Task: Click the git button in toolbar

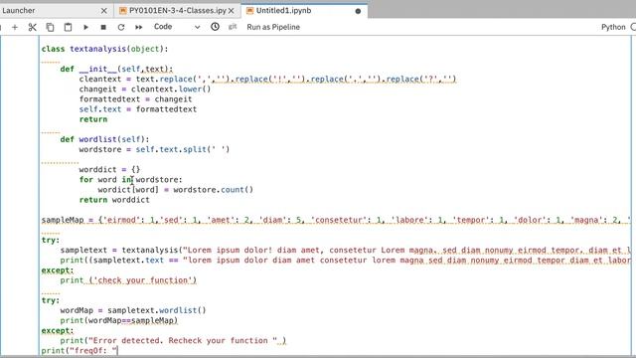Action: [x=233, y=27]
